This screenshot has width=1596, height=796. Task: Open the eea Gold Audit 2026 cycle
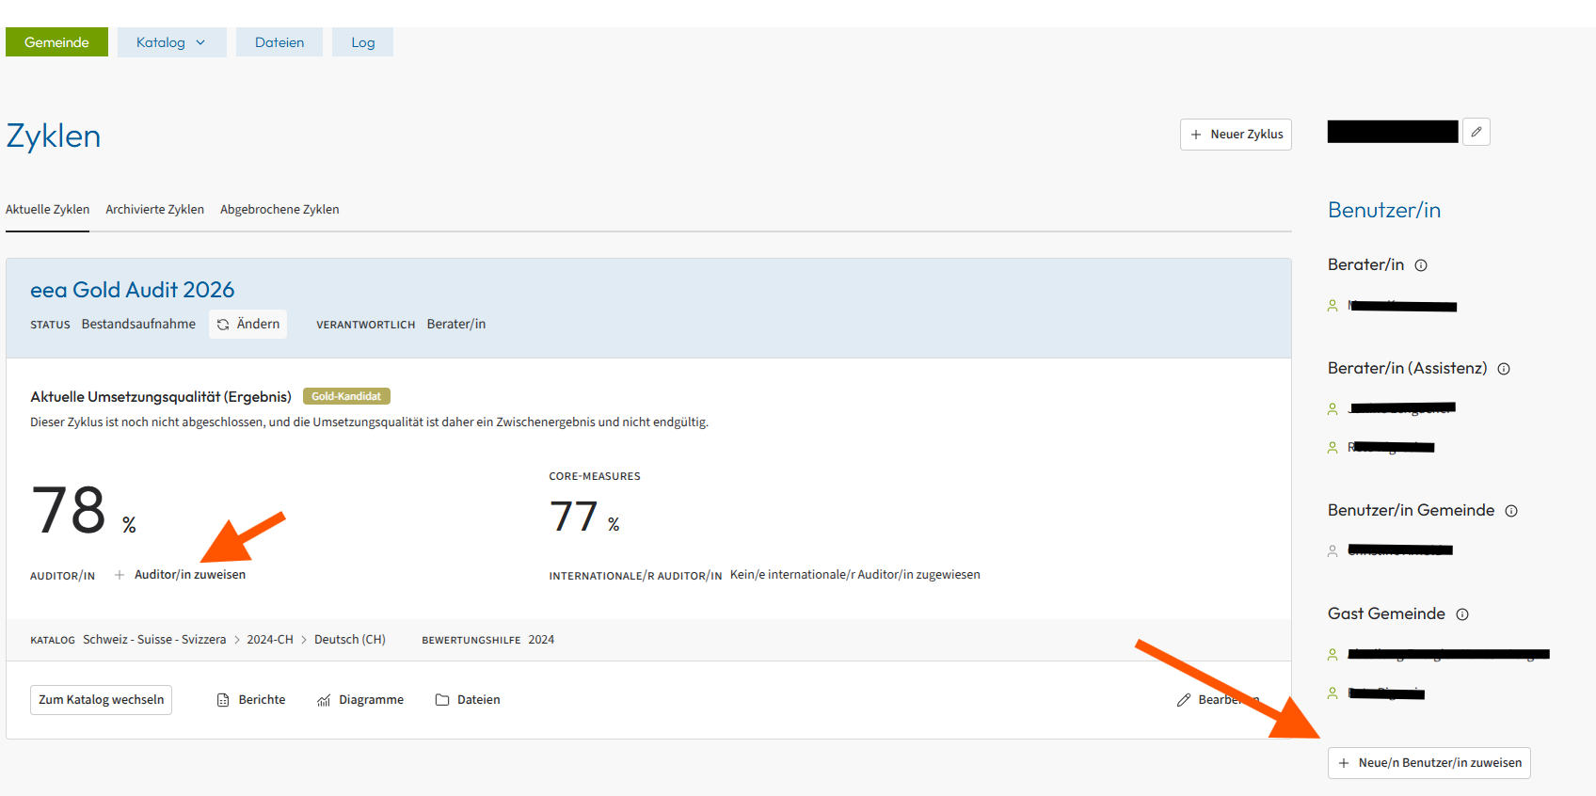point(133,290)
